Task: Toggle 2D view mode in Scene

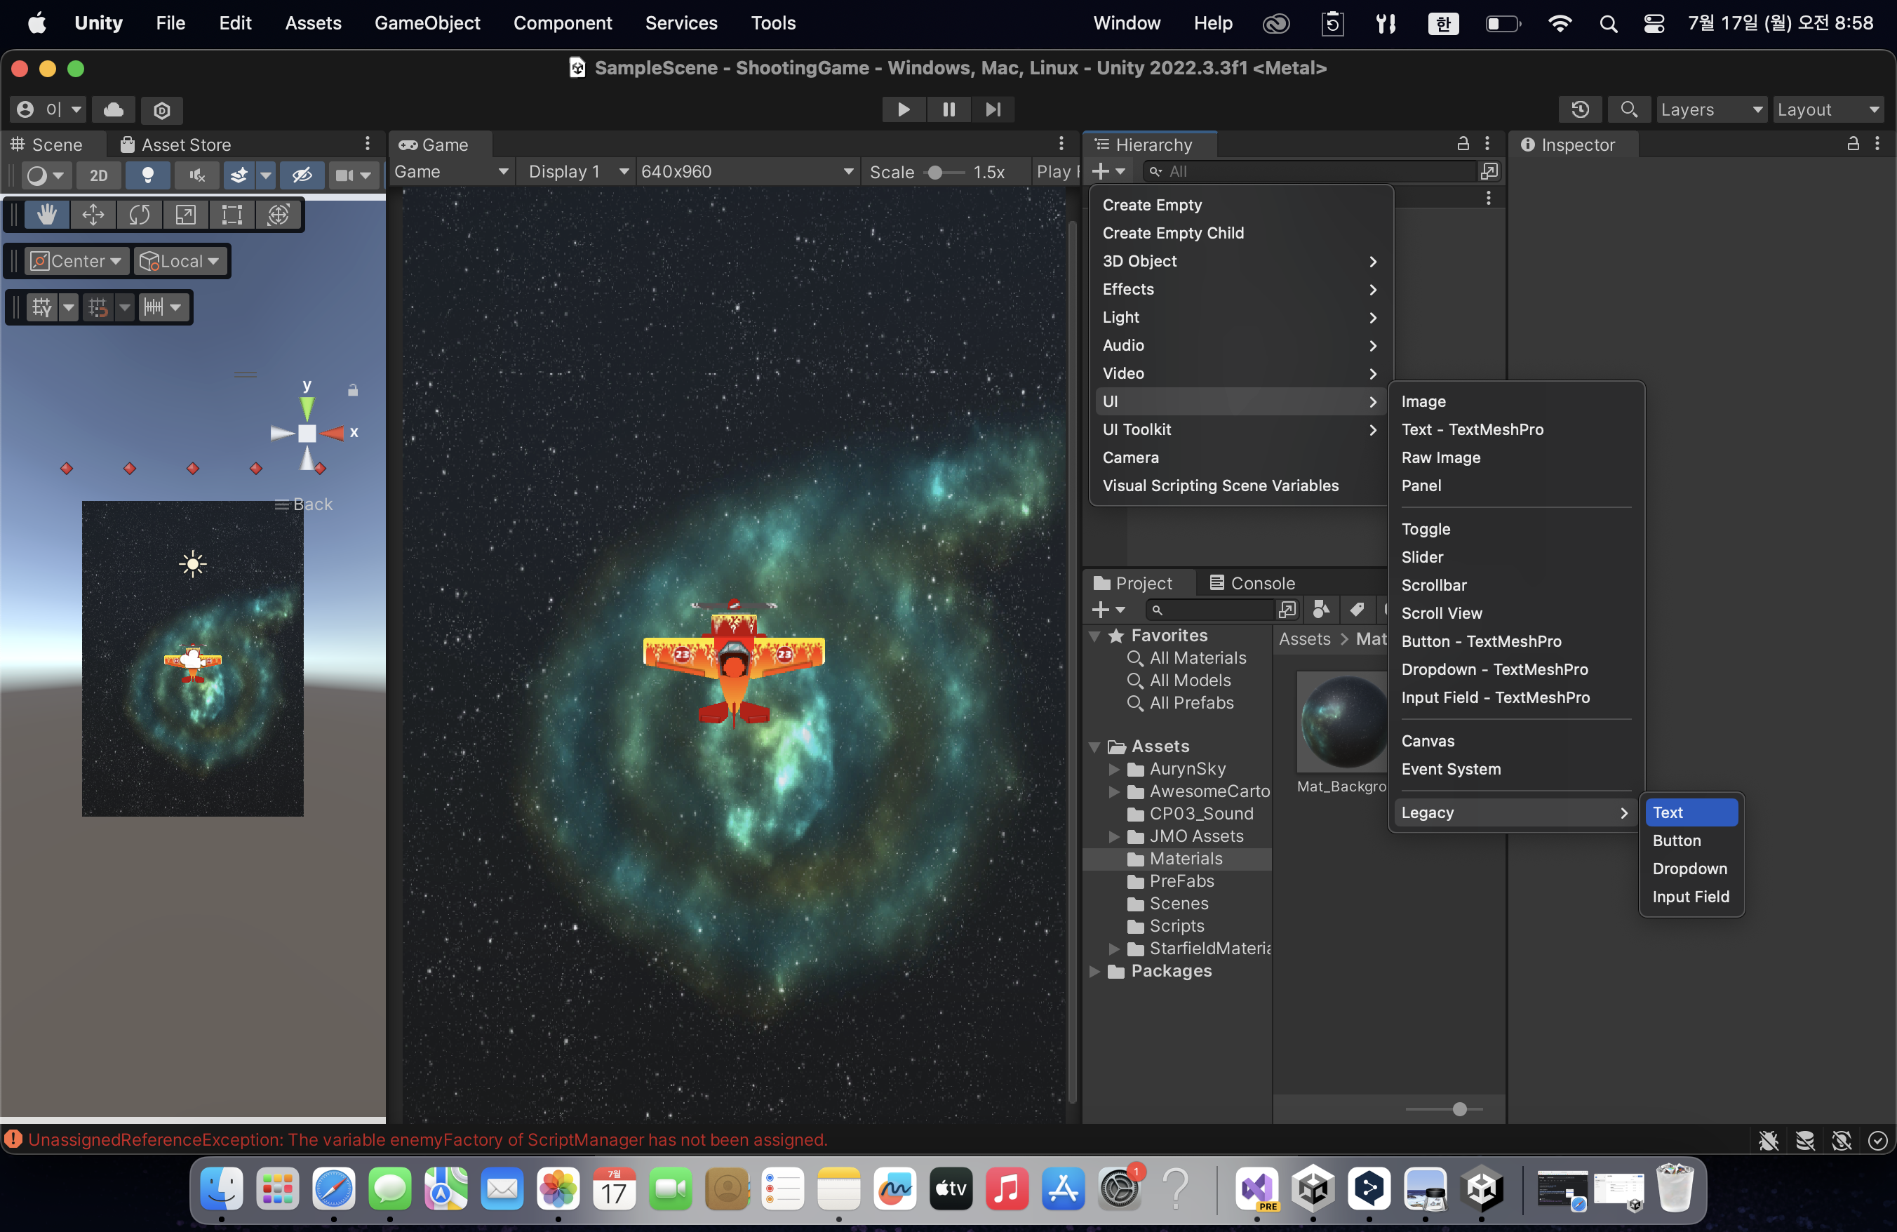Action: [x=99, y=175]
